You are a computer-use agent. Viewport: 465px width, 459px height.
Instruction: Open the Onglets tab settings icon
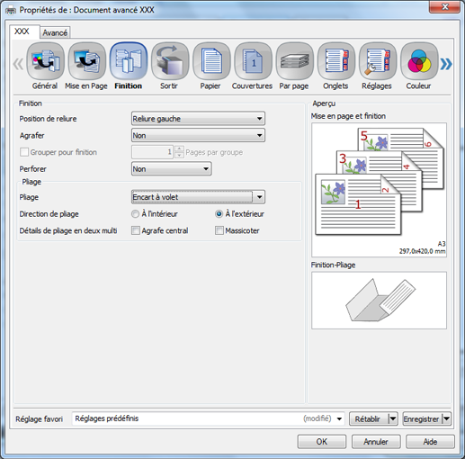tap(336, 61)
